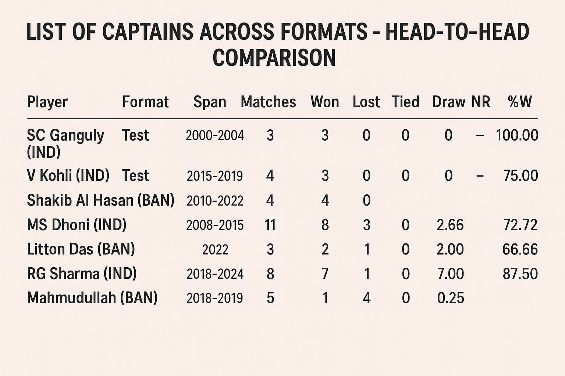Click the %W column header
Screen dimensions: 565x376
tap(519, 102)
